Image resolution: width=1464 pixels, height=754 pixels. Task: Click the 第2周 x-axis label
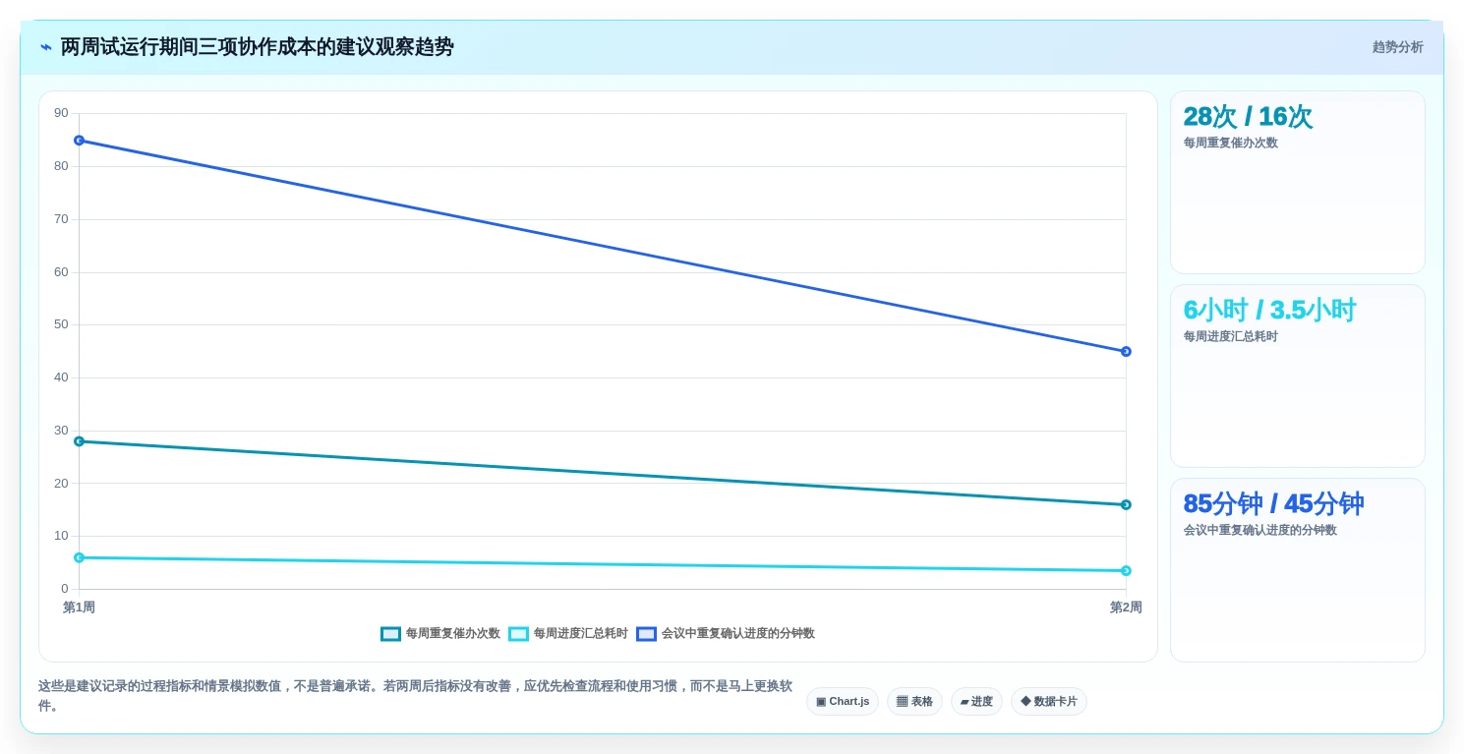point(1126,608)
